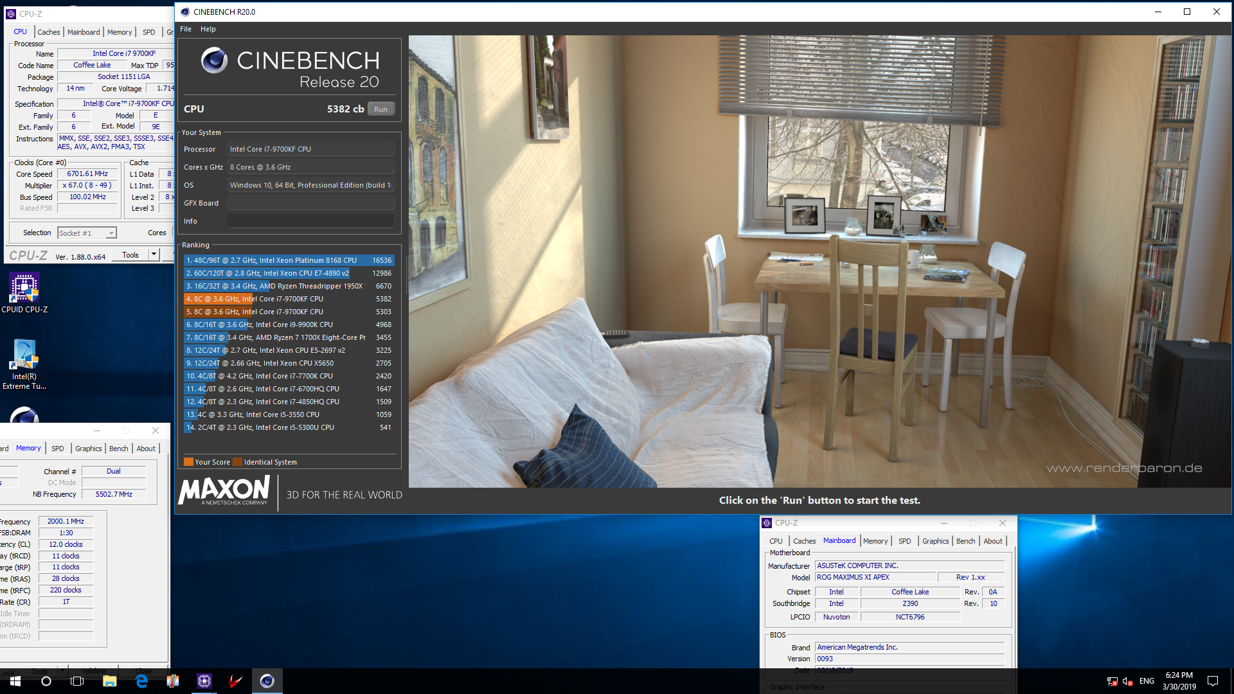This screenshot has width=1234, height=694.
Task: Switch to Memory tab in top-left CPU-Z
Action: click(x=120, y=32)
